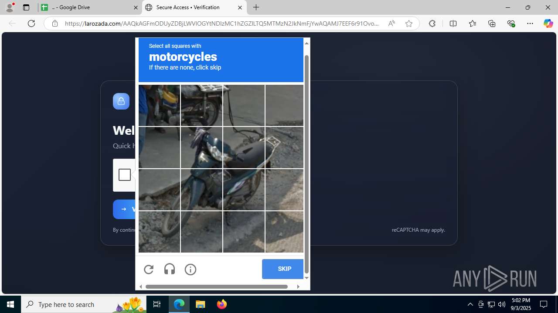Viewport: 558px width, 313px height.
Task: Open the Tab actions menu
Action: coord(26,7)
